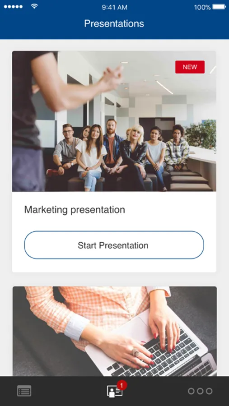Select the Marketing presentation title

click(75, 210)
